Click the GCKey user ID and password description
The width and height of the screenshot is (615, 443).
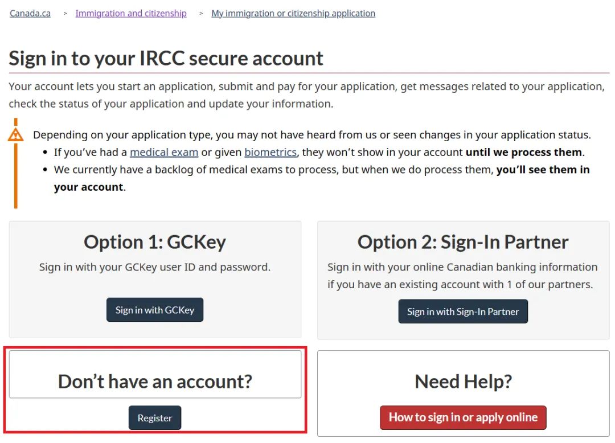pyautogui.click(x=155, y=267)
